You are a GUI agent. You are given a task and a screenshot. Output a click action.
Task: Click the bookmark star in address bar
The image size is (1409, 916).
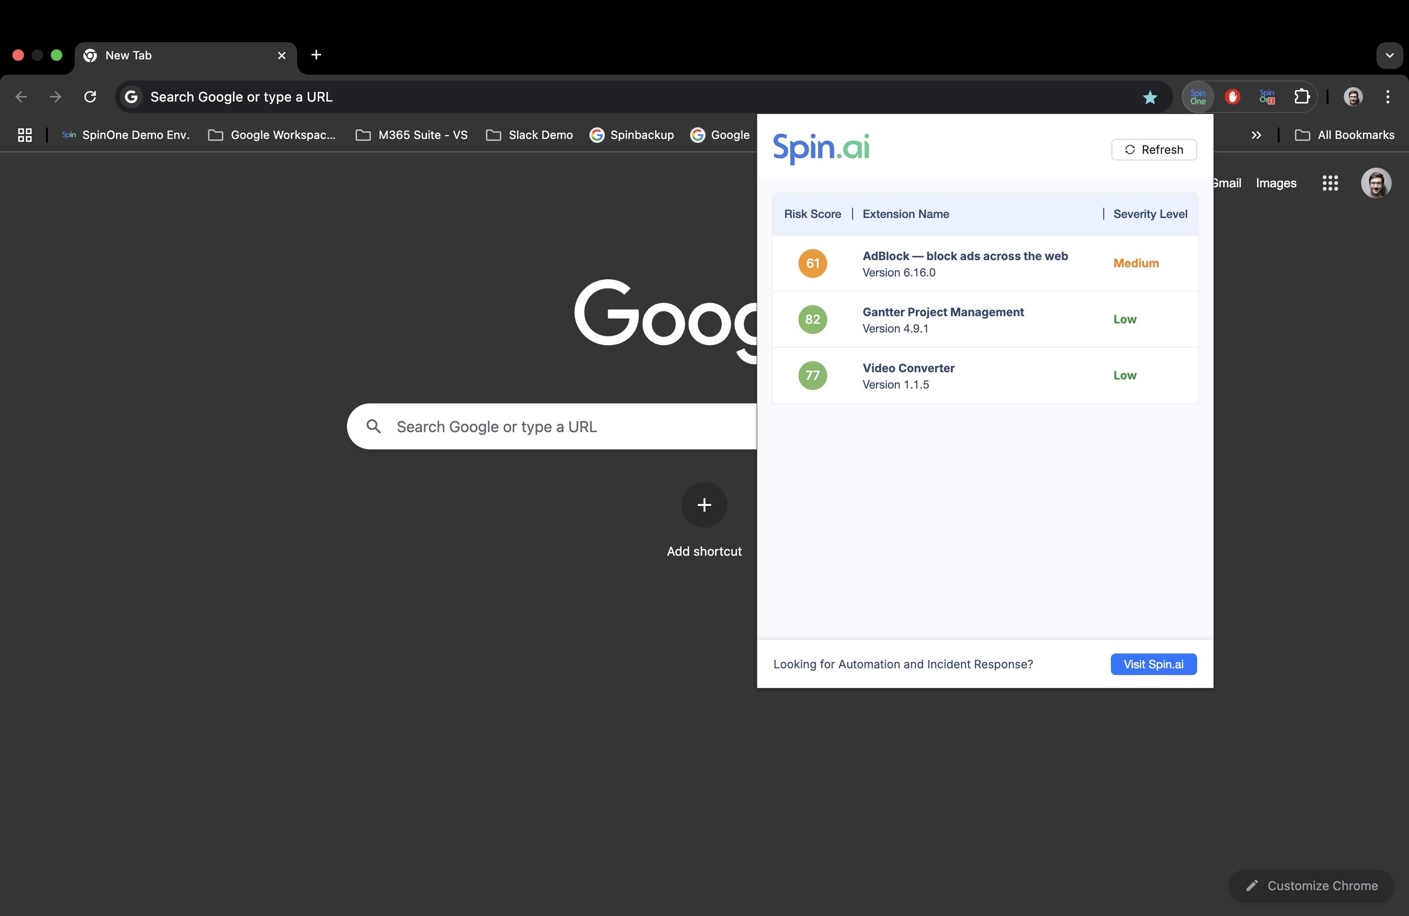click(1150, 97)
